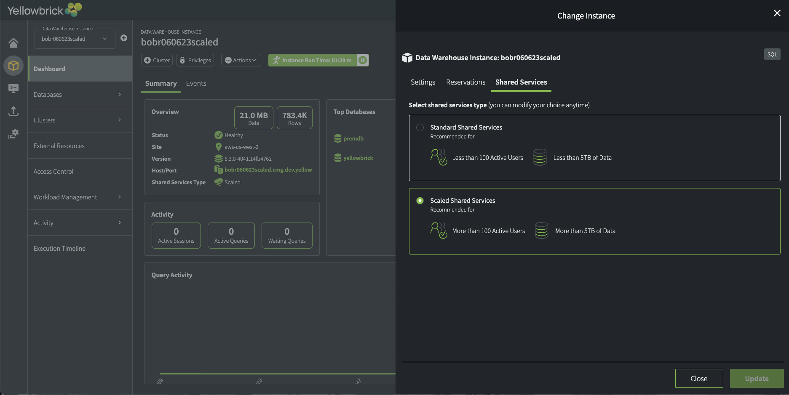
Task: Open the upload data icon
Action: click(13, 111)
